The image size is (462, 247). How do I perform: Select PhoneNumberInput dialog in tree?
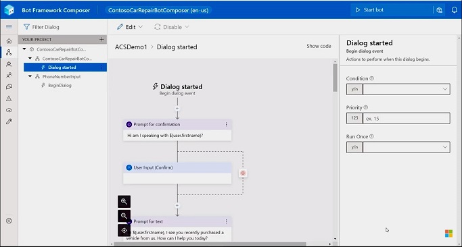click(x=62, y=76)
